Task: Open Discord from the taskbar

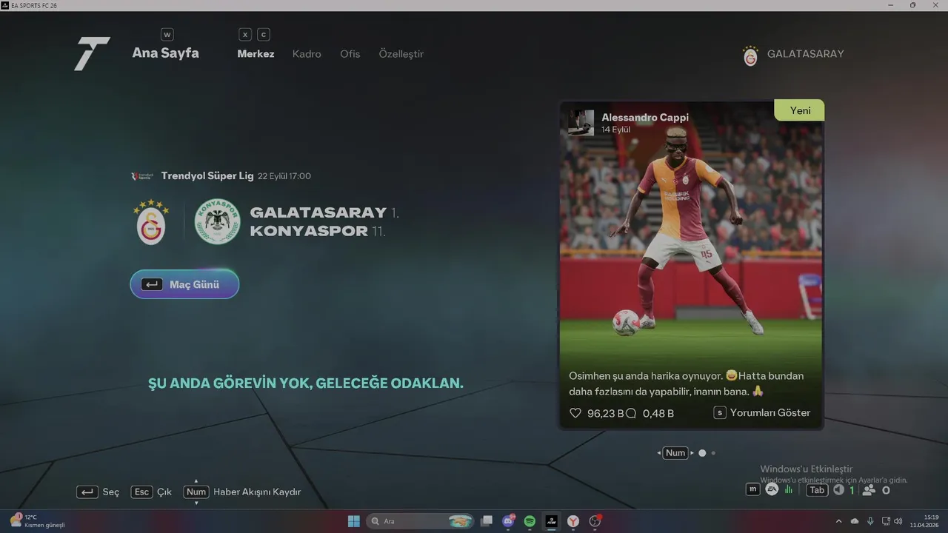Action: (508, 521)
